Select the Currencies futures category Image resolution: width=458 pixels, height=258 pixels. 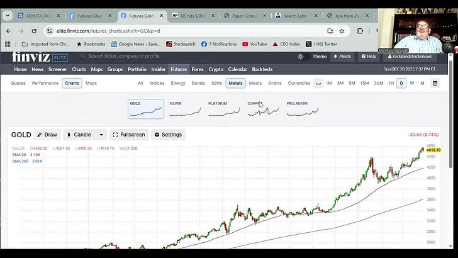(x=299, y=83)
